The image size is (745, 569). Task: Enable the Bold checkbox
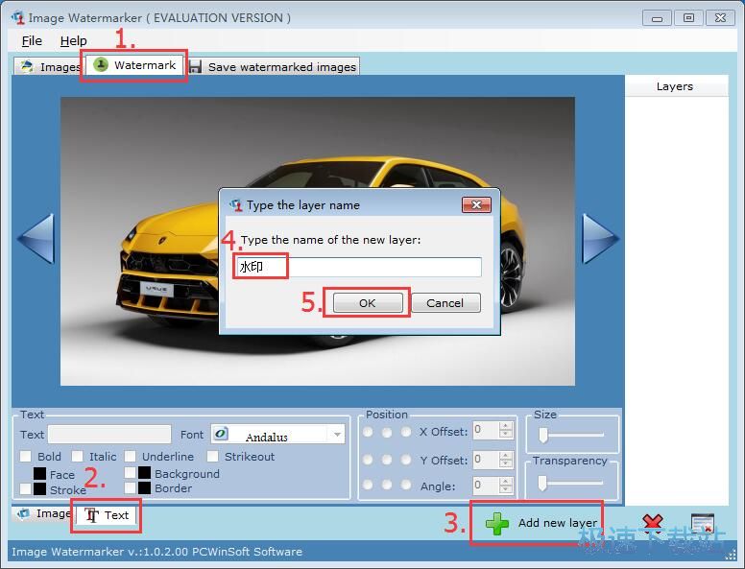coord(26,457)
